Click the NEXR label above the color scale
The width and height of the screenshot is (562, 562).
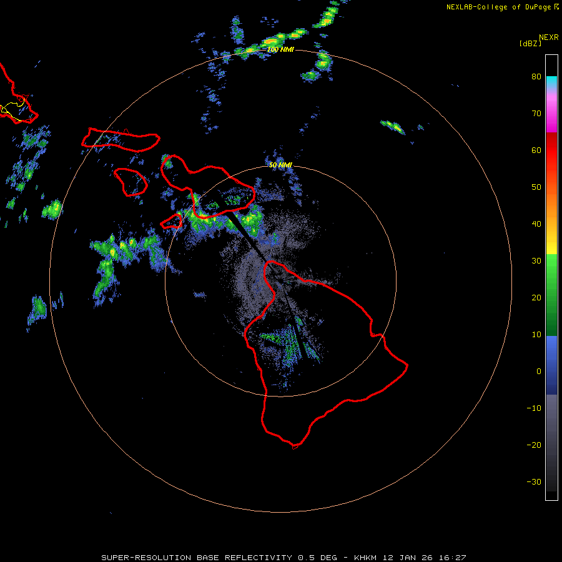[549, 37]
